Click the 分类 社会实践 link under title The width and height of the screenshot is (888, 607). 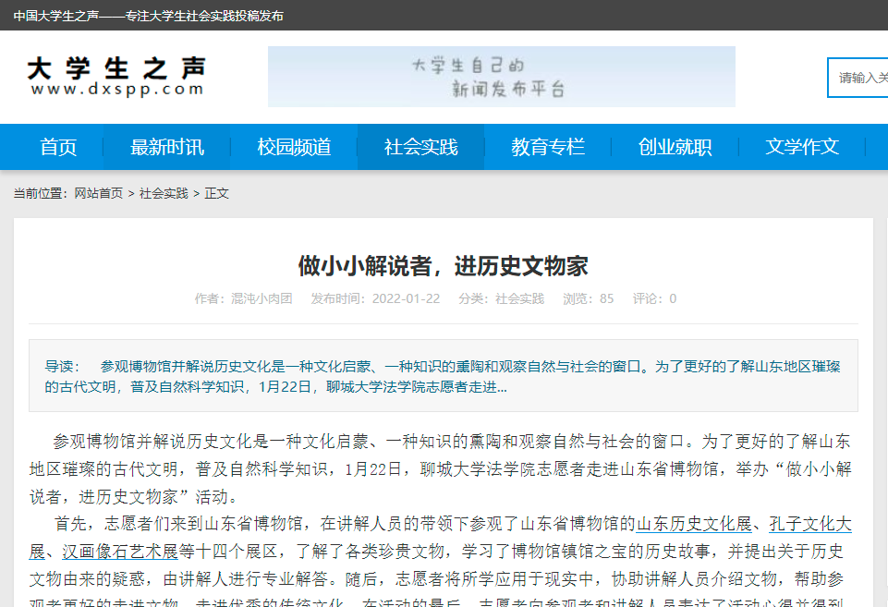[519, 298]
